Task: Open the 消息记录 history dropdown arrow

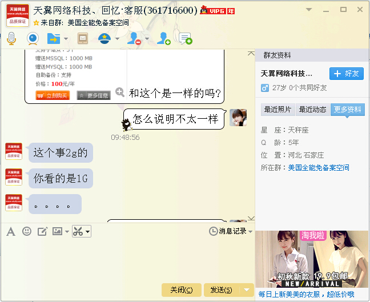Action: coord(250,231)
